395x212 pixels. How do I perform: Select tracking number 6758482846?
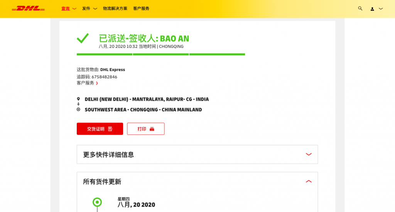pyautogui.click(x=104, y=77)
